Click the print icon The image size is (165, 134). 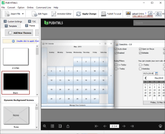160,126
